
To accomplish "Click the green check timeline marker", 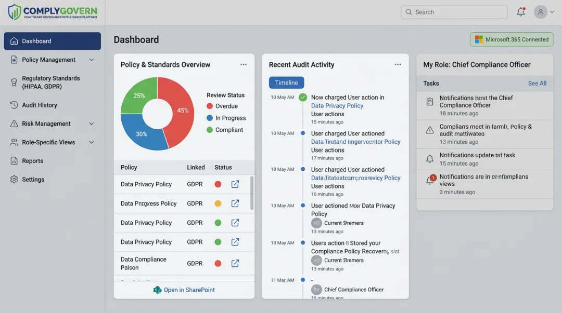I will [303, 97].
